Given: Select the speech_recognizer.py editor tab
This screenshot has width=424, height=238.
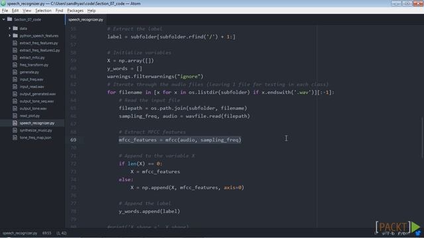Looking at the screenshot, I should [x=85, y=19].
